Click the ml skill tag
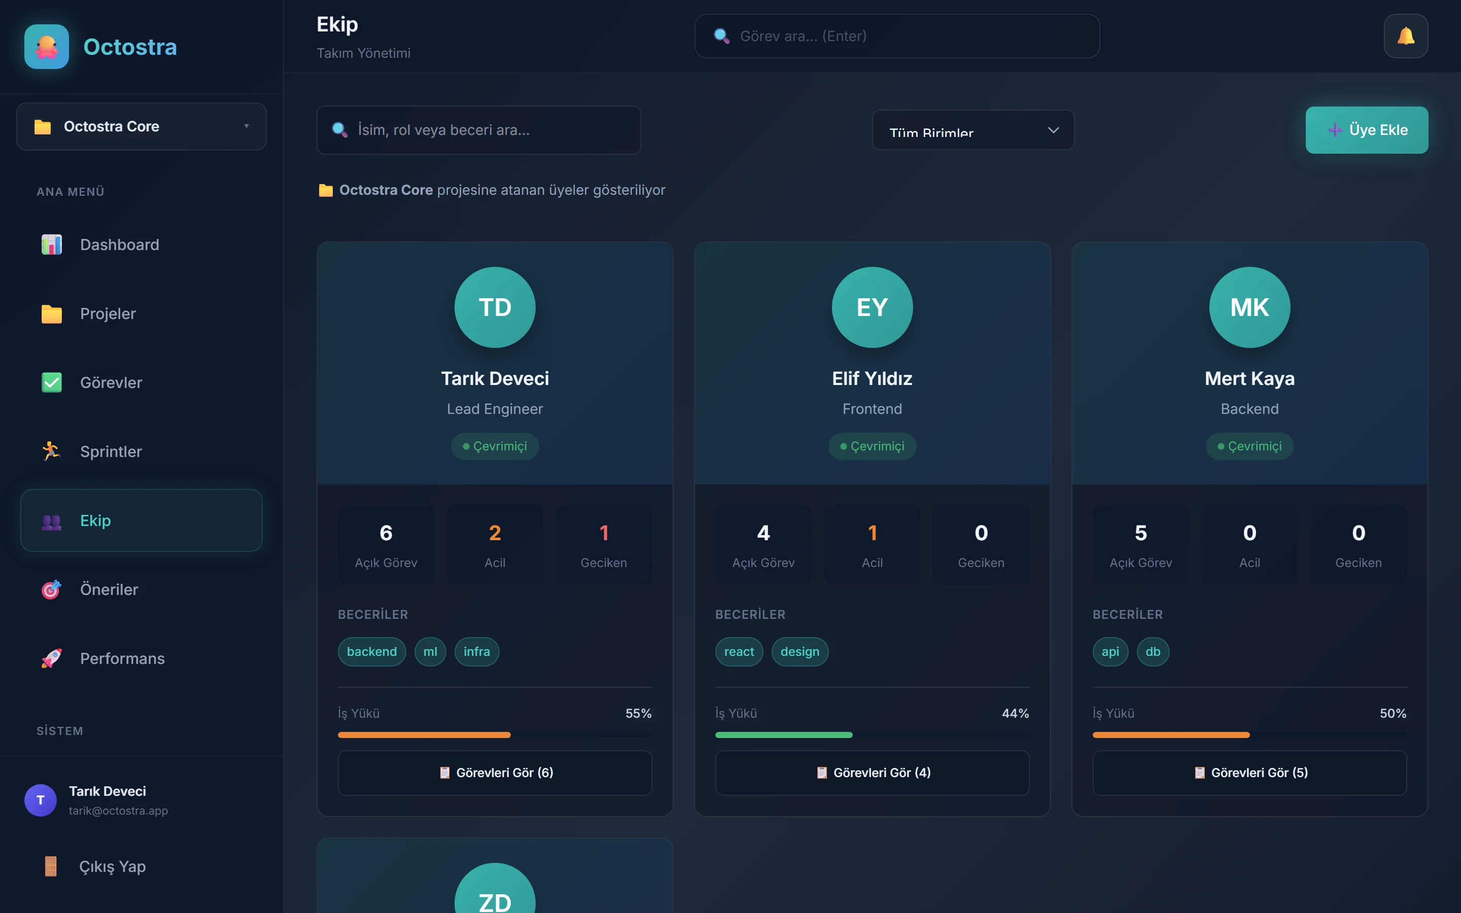 pos(431,652)
